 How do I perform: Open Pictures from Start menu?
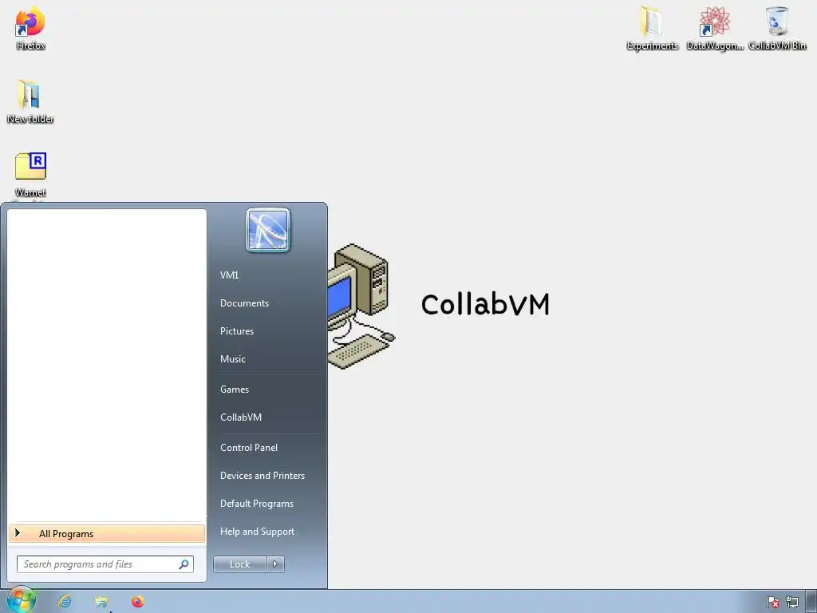[236, 331]
